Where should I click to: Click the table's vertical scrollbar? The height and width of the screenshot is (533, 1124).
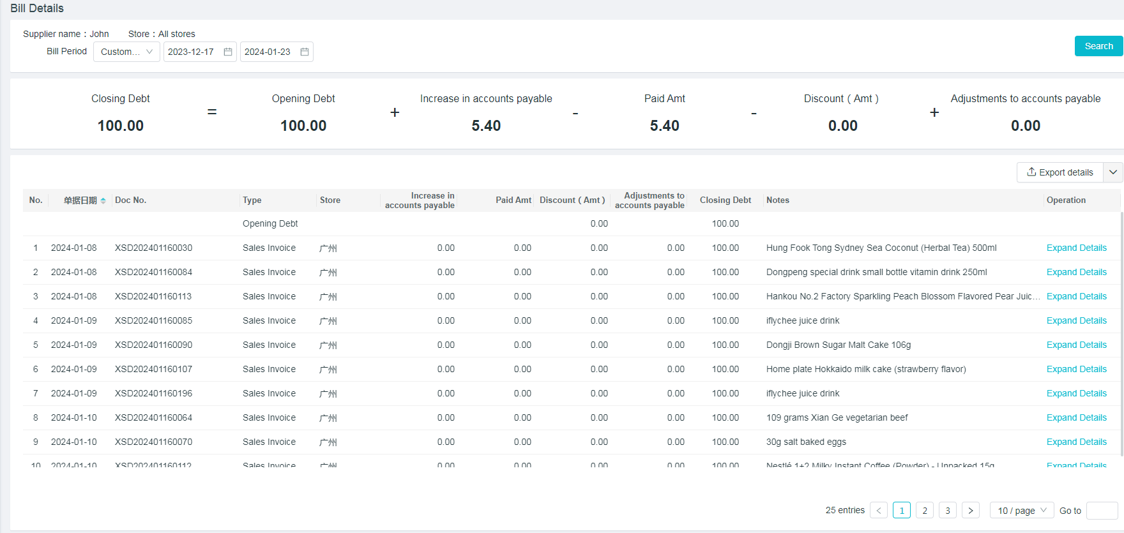coord(1121,332)
